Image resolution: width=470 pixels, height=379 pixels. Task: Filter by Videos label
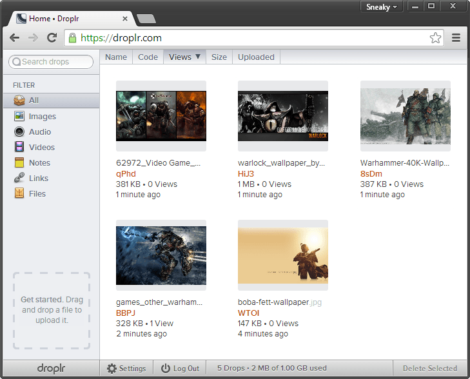coord(42,147)
